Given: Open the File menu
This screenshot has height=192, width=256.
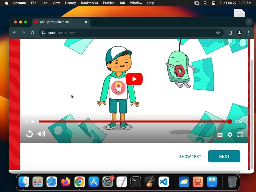Looking at the screenshot, I should click(x=34, y=3).
